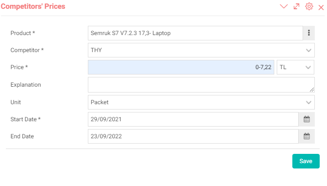Open the Start Date calendar icon

click(307, 119)
